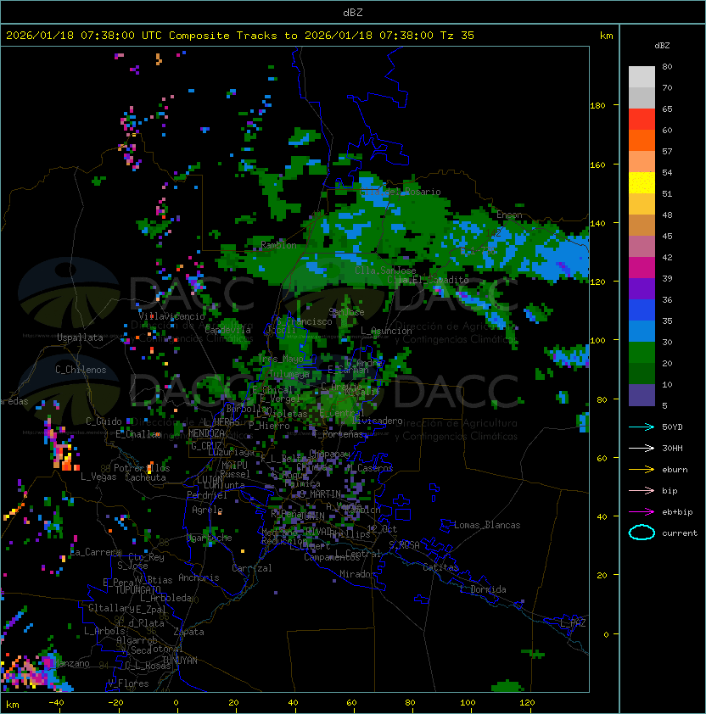Click the 'Encon' place label

509,215
